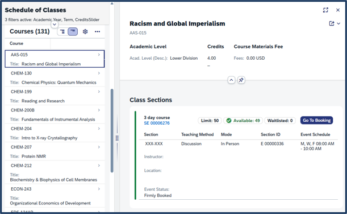Click the panel splitter grip handle
Image resolution: width=347 pixels, height=214 pixels.
(x=117, y=138)
